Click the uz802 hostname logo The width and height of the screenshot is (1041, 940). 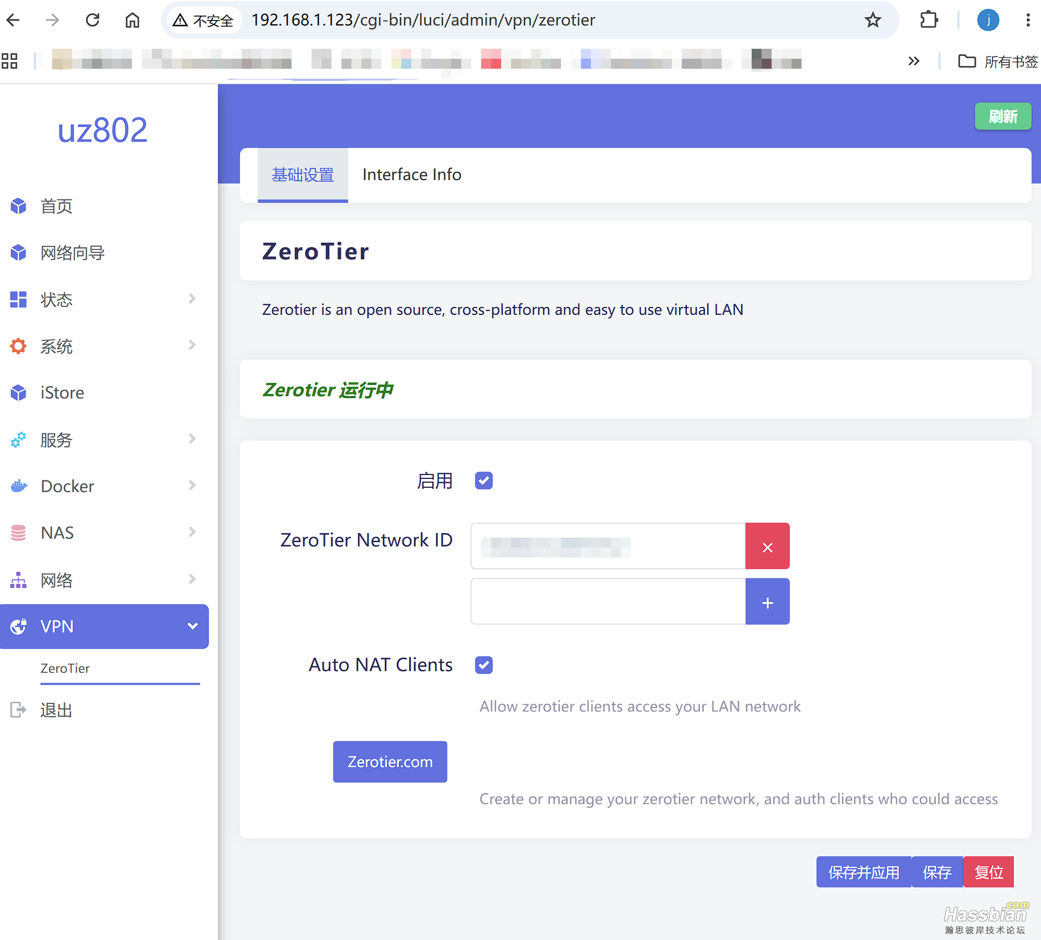(103, 131)
